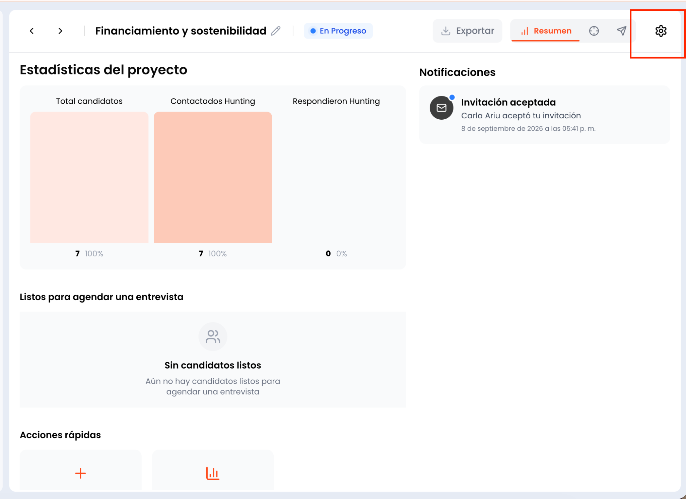This screenshot has height=499, width=686.
Task: Open the crosshair target tab
Action: [x=594, y=31]
